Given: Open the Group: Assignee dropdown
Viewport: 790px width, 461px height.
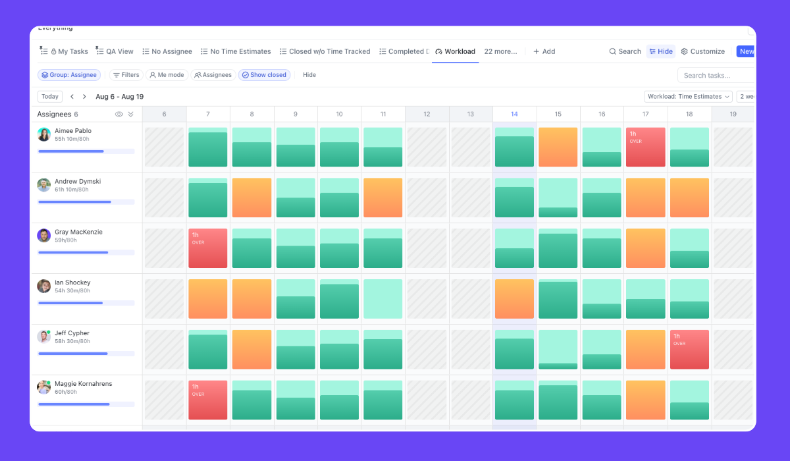Looking at the screenshot, I should pyautogui.click(x=69, y=74).
